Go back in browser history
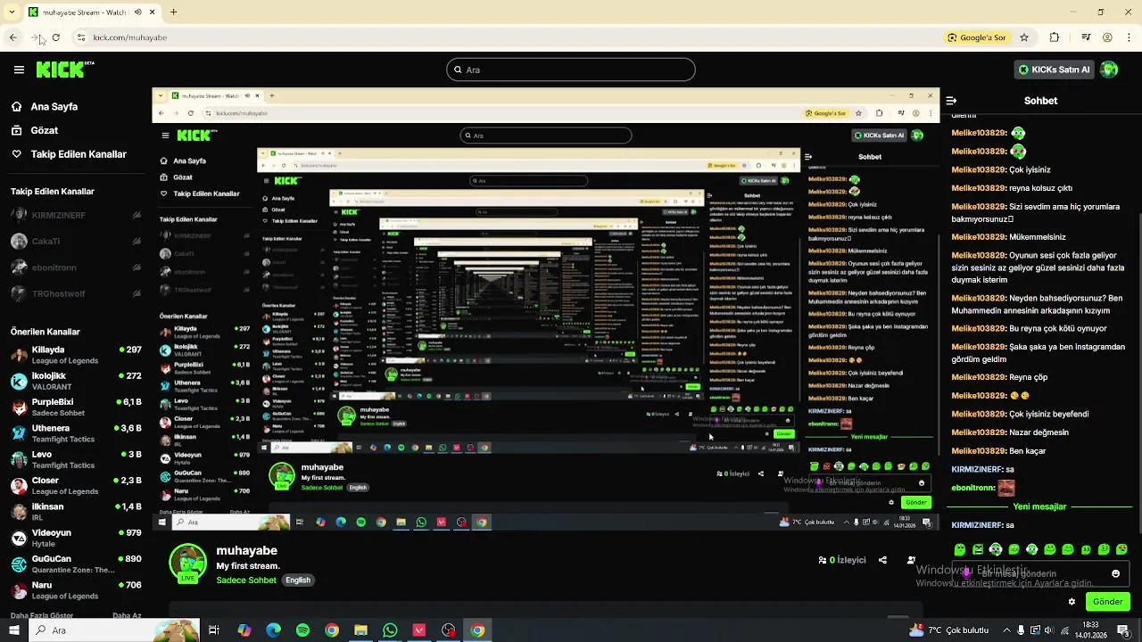The width and height of the screenshot is (1142, 642). 12,37
